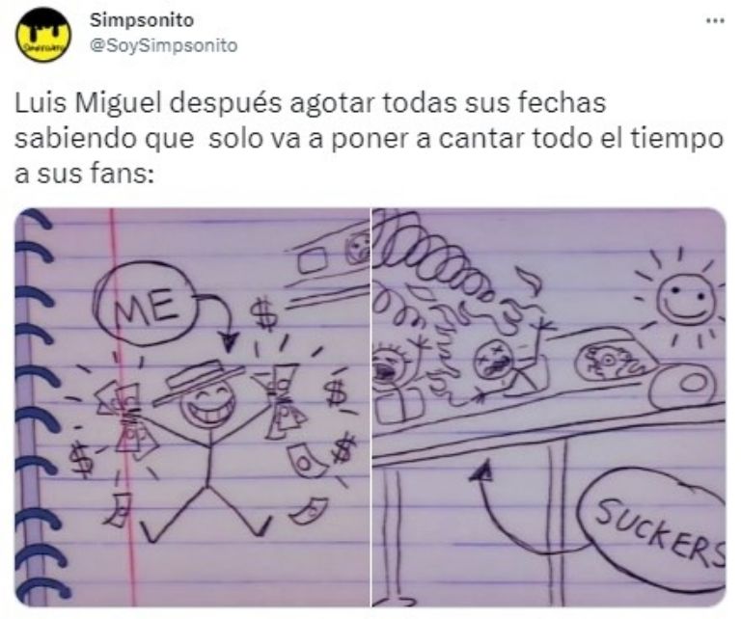Image resolution: width=741 pixels, height=619 pixels.
Task: Click the spiral notebook binding
Action: click(x=41, y=407)
